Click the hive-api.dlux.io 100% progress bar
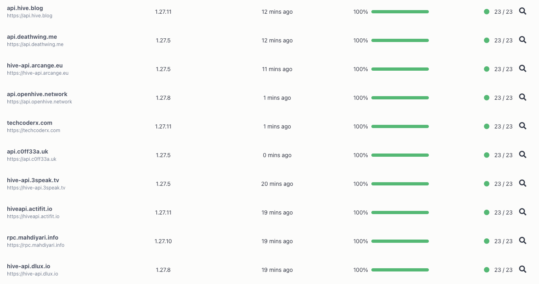Image resolution: width=539 pixels, height=284 pixels. (400, 270)
